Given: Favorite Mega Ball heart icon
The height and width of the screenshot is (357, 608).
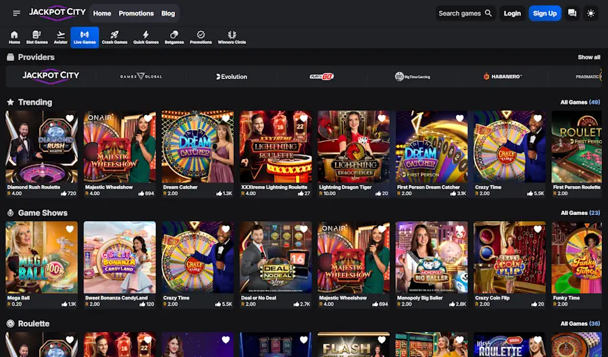Looking at the screenshot, I should (x=70, y=229).
